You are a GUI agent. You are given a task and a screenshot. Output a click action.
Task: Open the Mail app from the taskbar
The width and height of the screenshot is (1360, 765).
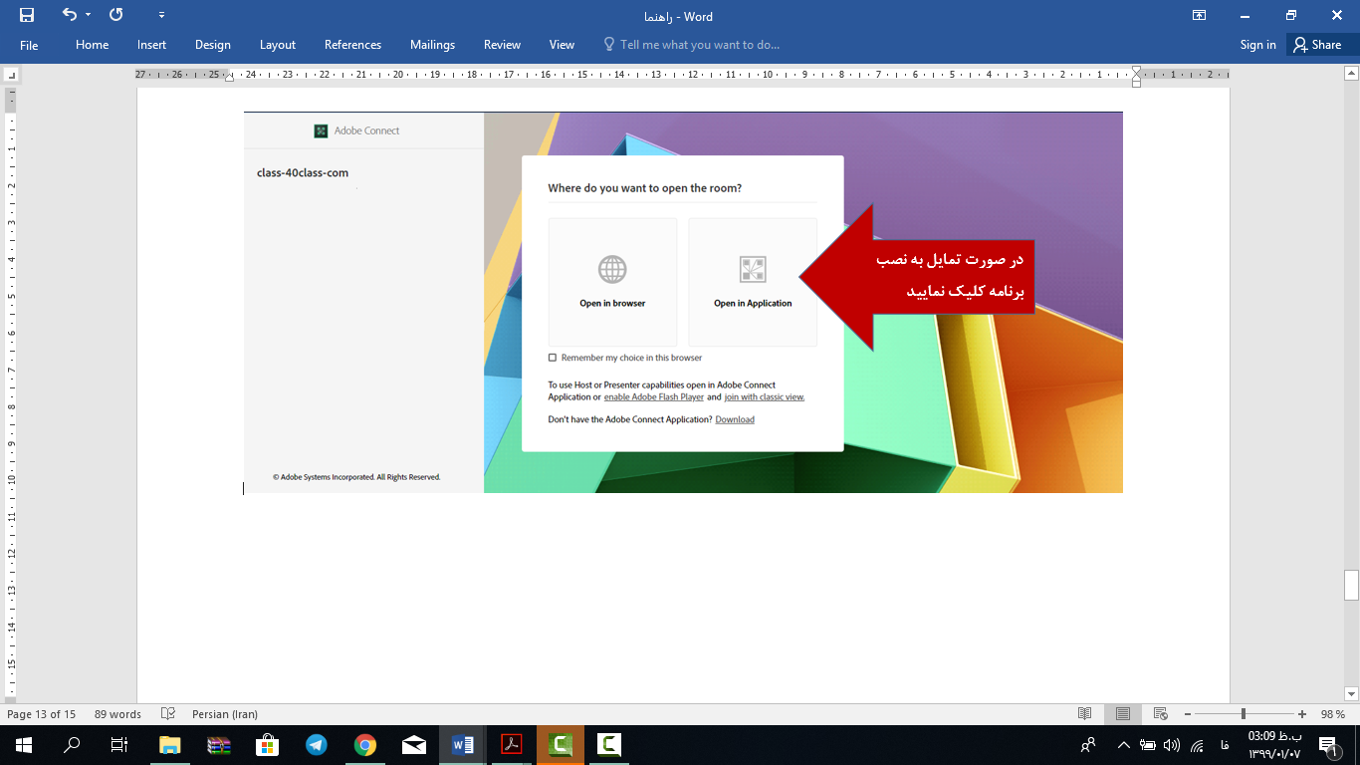pyautogui.click(x=414, y=745)
